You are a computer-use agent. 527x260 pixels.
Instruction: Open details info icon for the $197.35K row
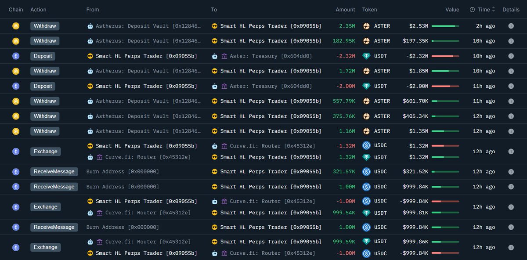(x=511, y=41)
